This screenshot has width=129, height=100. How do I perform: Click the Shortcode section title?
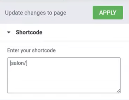[29, 32]
